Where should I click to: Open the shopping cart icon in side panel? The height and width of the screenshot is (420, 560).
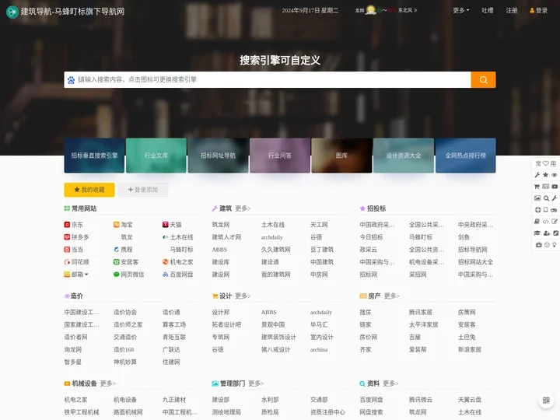click(x=537, y=187)
